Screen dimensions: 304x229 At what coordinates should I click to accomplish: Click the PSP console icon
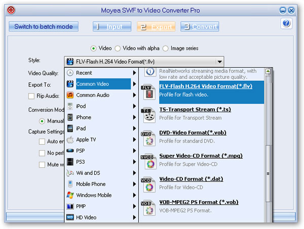point(70,151)
